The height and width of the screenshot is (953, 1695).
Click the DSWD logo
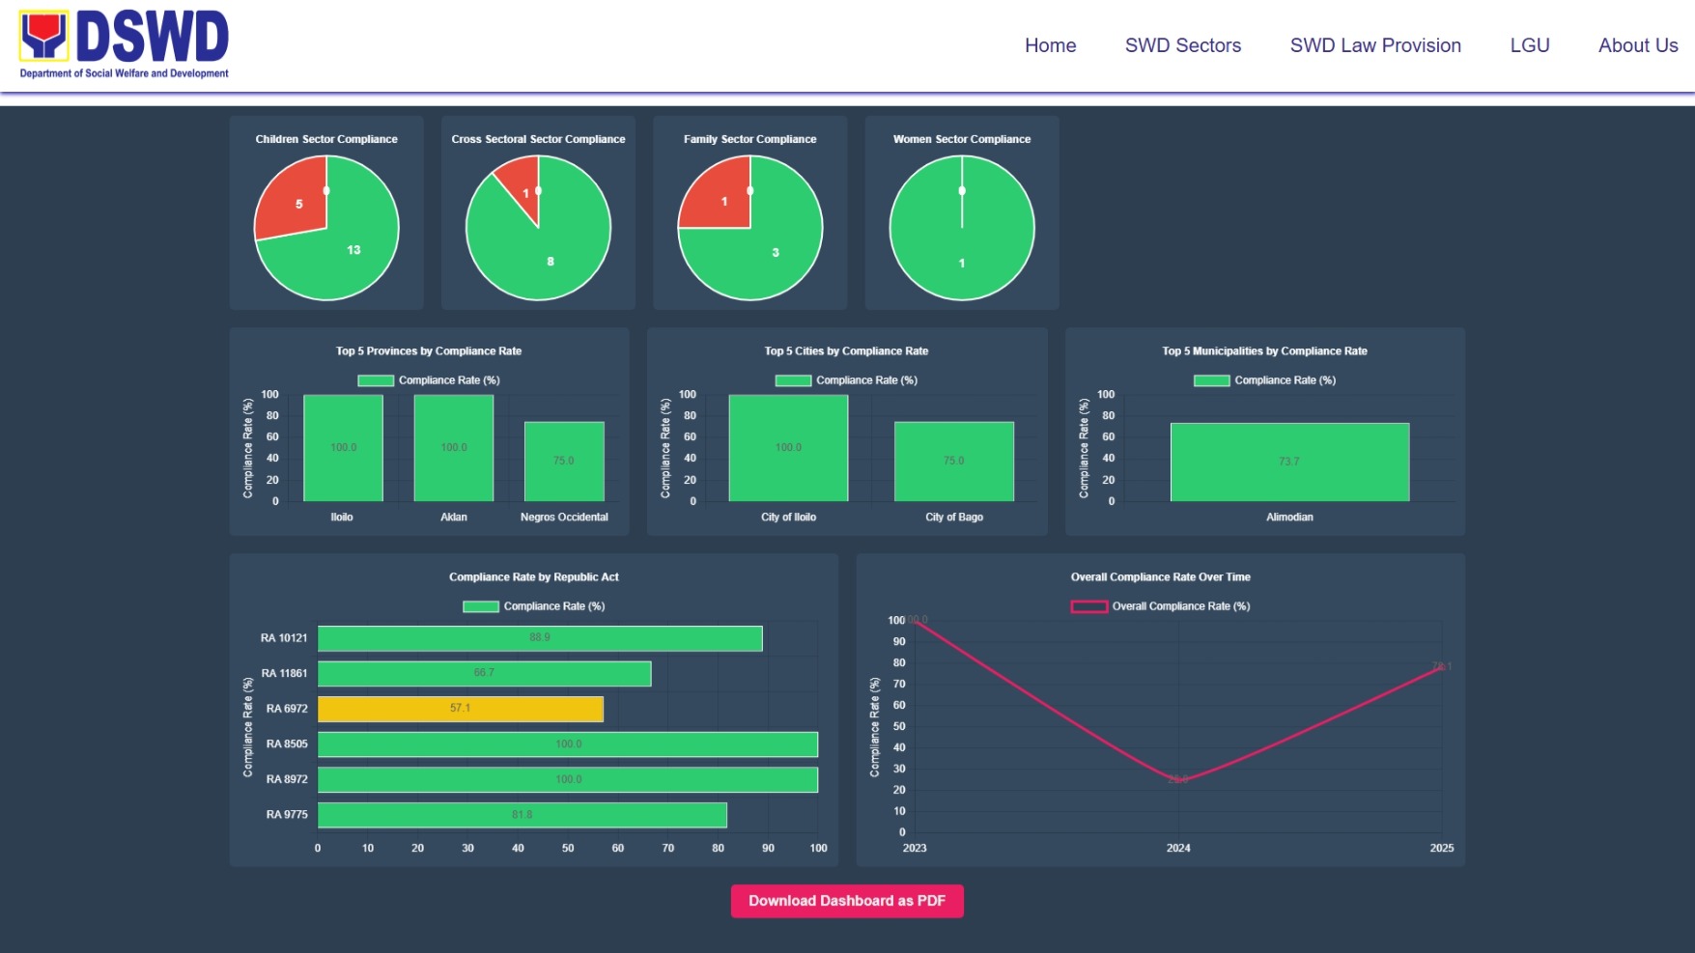pyautogui.click(x=124, y=44)
